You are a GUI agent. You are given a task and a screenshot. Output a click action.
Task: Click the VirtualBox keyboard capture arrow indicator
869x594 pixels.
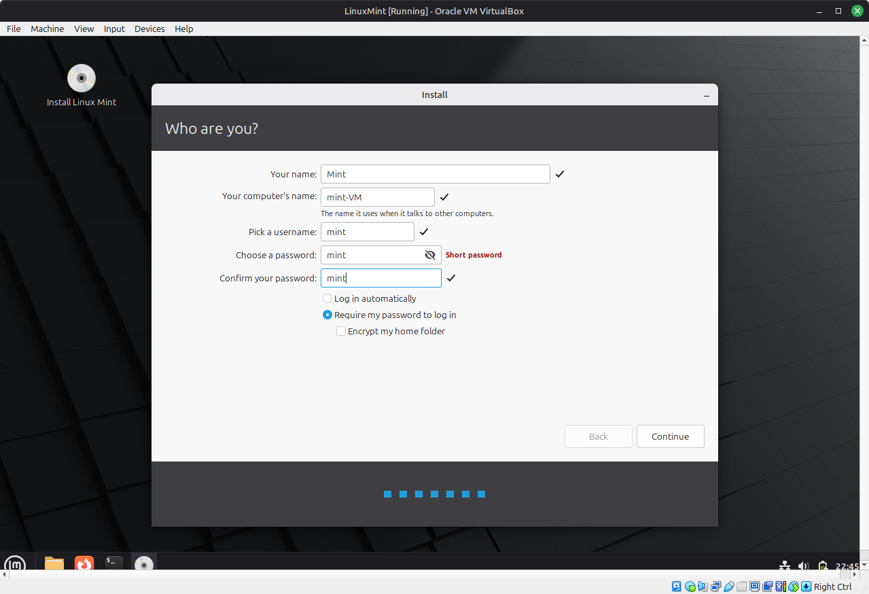click(x=806, y=587)
